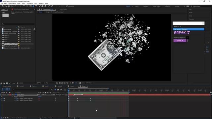Expand the selected Break It folder in the Project panel
212x119 pixels.
click(1, 44)
